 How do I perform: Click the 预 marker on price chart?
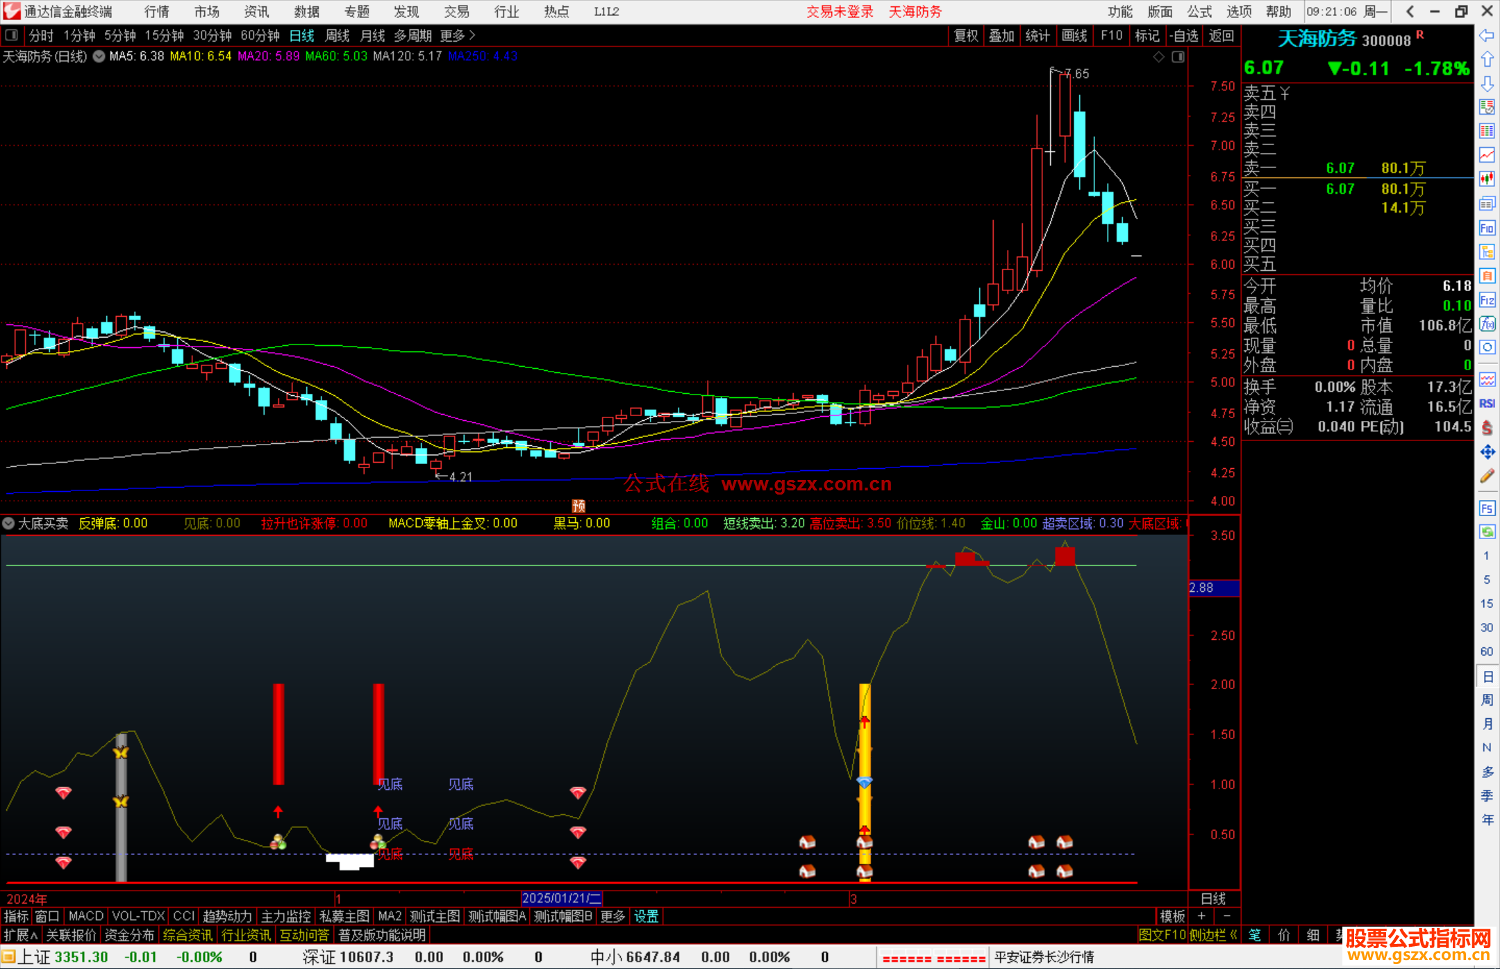[578, 506]
